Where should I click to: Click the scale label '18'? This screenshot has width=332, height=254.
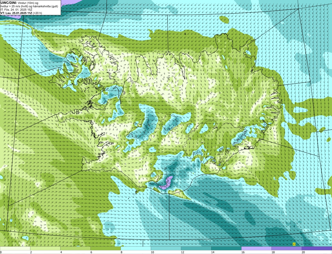273,252
